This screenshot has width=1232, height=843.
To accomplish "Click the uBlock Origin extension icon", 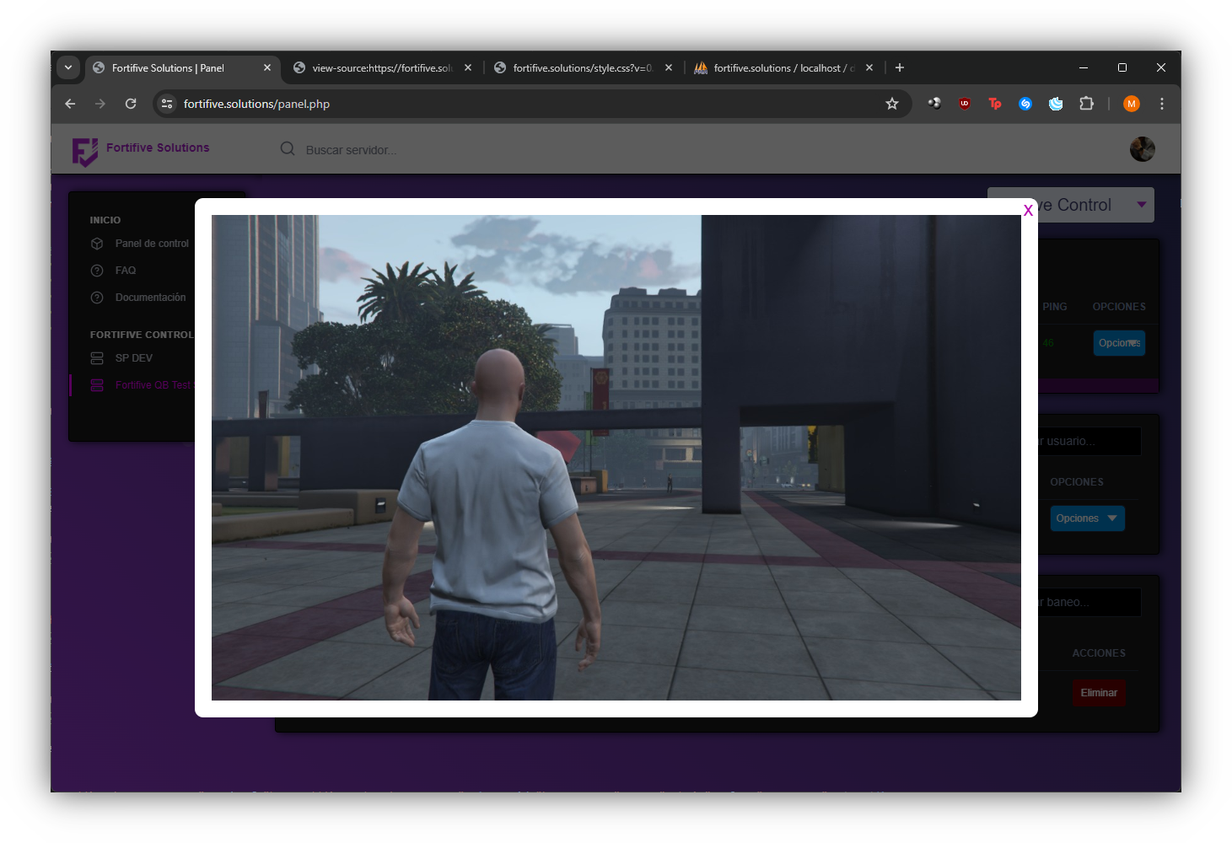I will (x=965, y=104).
